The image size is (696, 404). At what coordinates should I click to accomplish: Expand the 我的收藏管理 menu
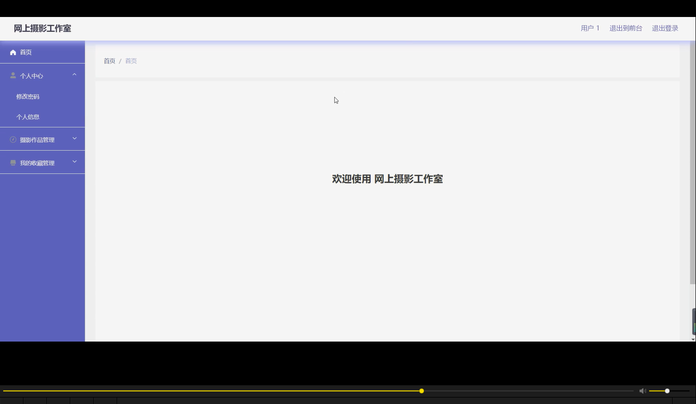coord(74,161)
